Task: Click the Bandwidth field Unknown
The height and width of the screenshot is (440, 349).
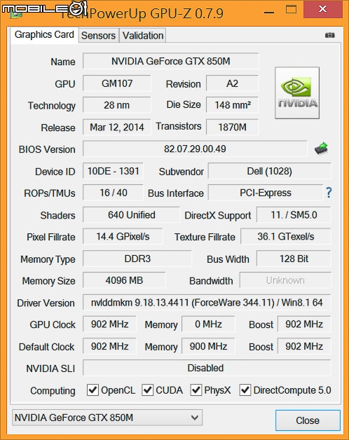Action: (285, 280)
